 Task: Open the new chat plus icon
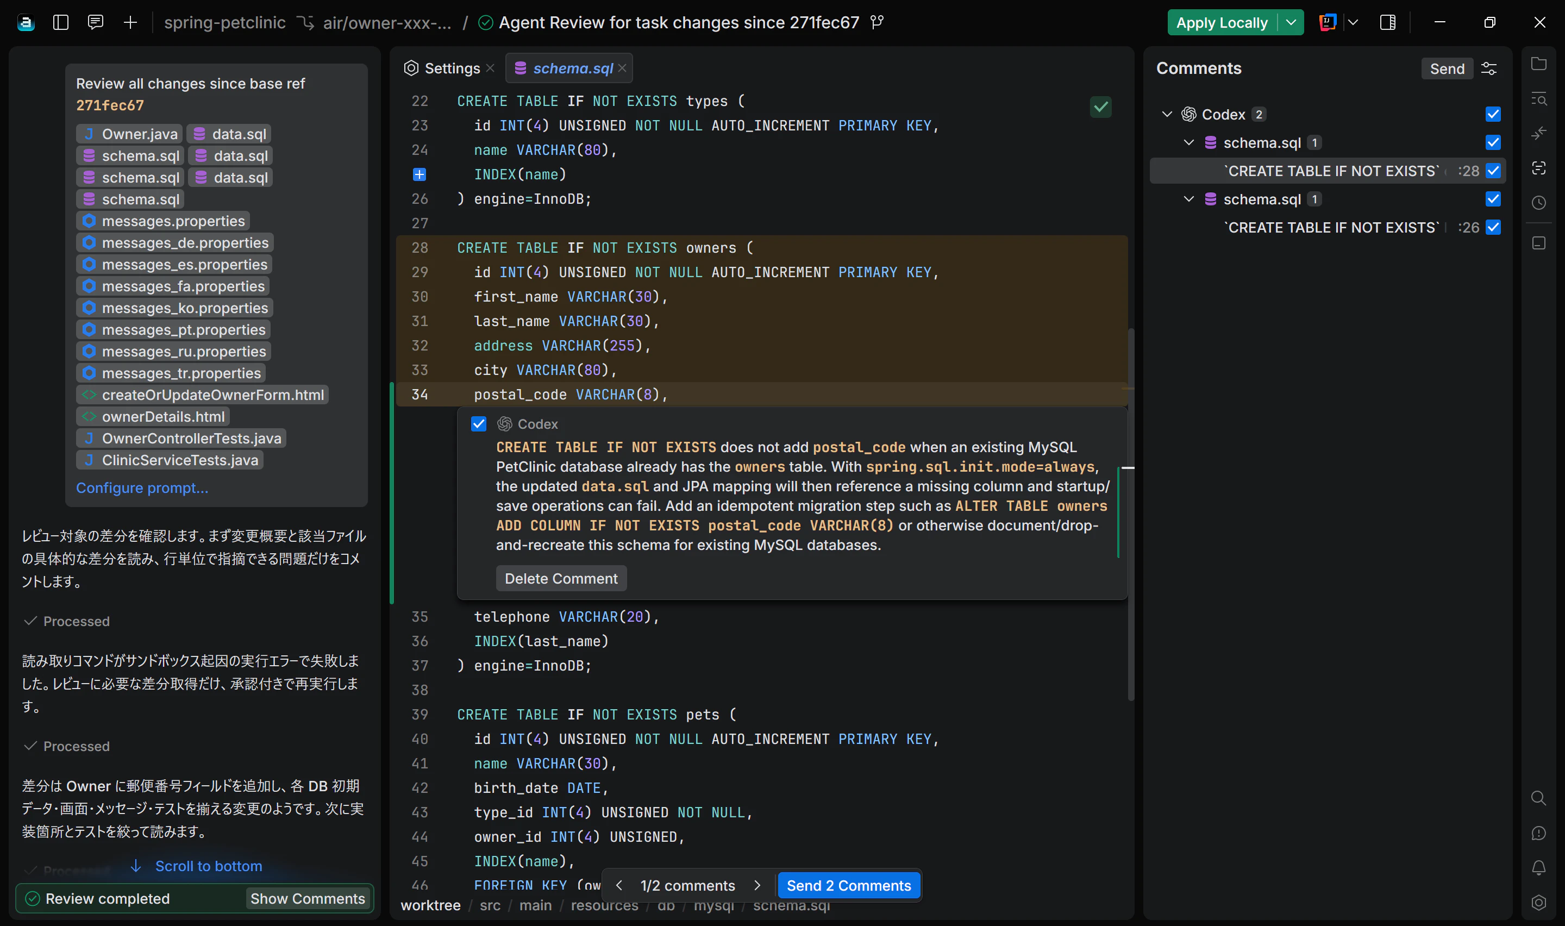pos(130,22)
